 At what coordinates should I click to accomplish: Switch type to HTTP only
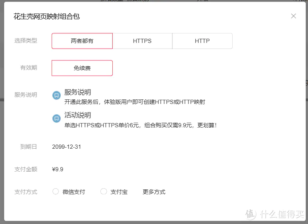pyautogui.click(x=202, y=41)
